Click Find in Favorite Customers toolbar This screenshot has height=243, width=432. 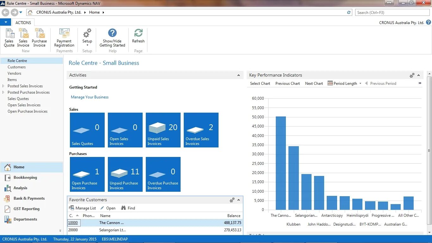(x=128, y=208)
